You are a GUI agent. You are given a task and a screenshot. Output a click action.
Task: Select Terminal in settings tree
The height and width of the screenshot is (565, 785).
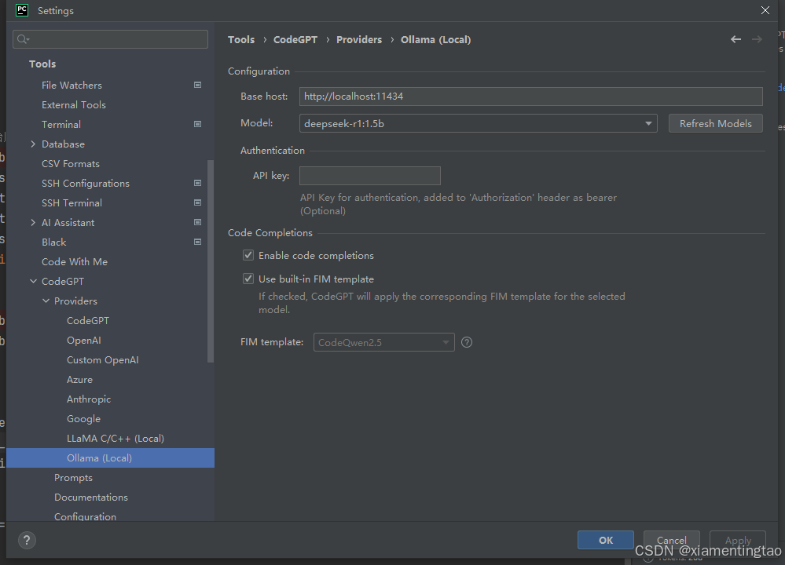[61, 124]
